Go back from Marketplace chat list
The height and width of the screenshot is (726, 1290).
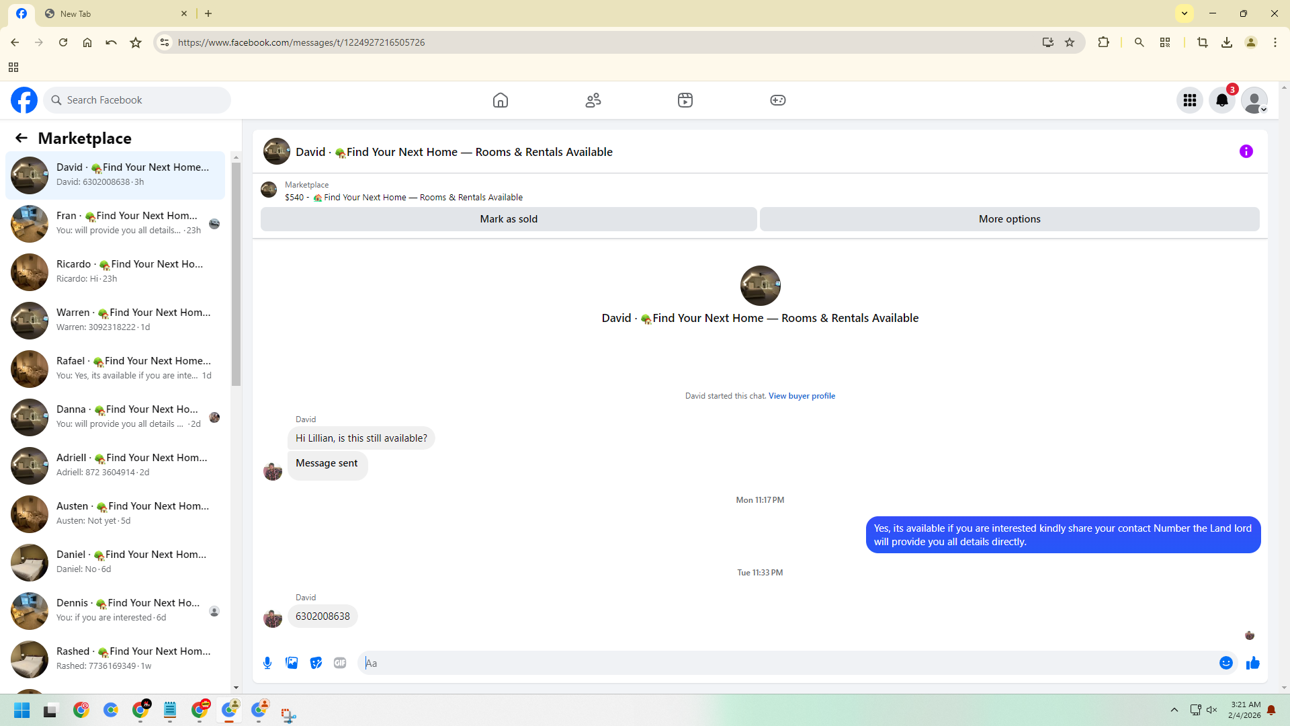pyautogui.click(x=21, y=138)
